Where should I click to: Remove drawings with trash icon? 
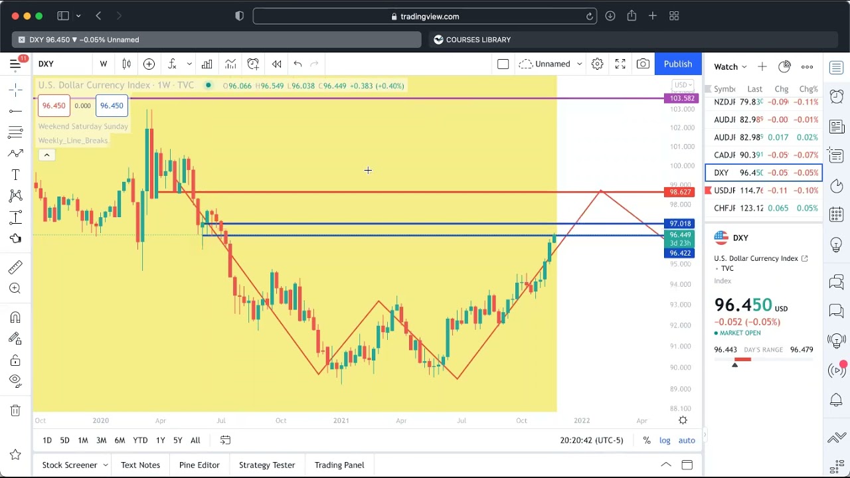pyautogui.click(x=15, y=410)
